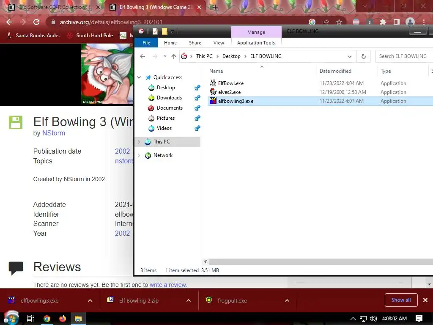Click quick access New folder icon

(164, 31)
